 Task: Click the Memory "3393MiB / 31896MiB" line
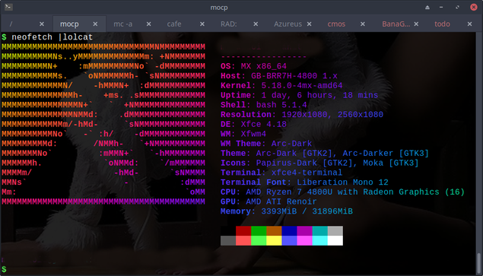[x=287, y=211]
